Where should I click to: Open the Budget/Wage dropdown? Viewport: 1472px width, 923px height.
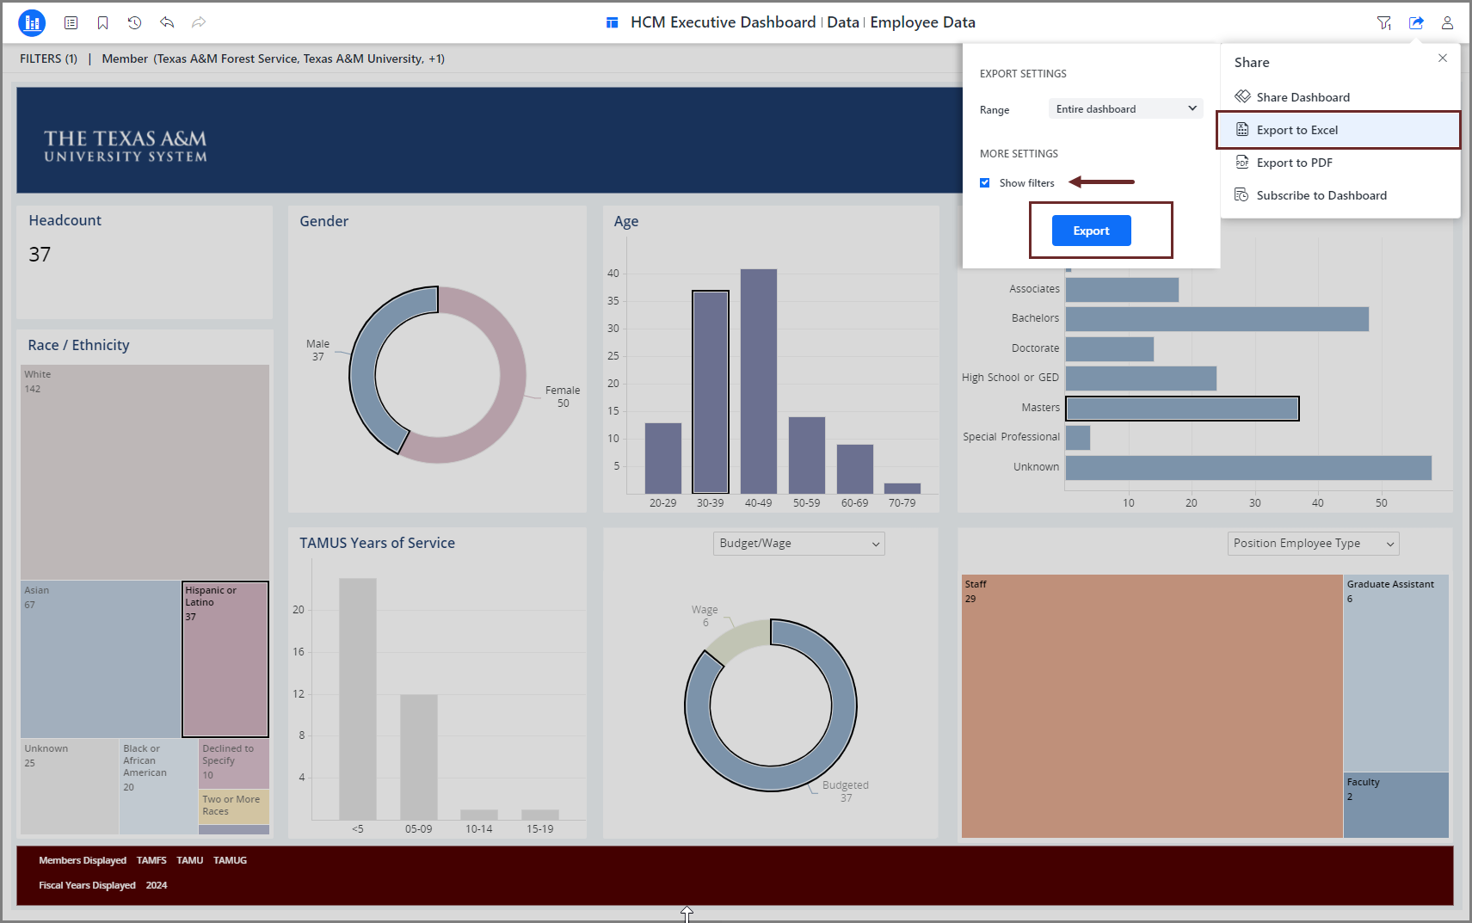tap(798, 544)
